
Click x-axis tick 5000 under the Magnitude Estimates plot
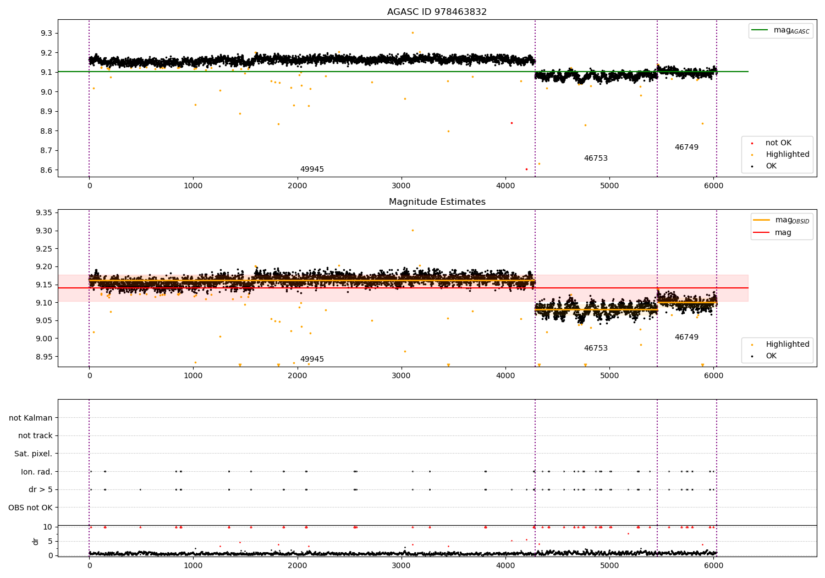[x=609, y=376]
